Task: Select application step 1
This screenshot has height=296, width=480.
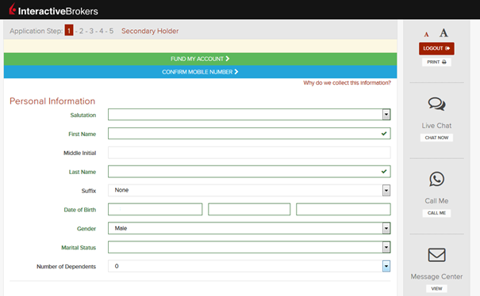Action: coord(69,31)
